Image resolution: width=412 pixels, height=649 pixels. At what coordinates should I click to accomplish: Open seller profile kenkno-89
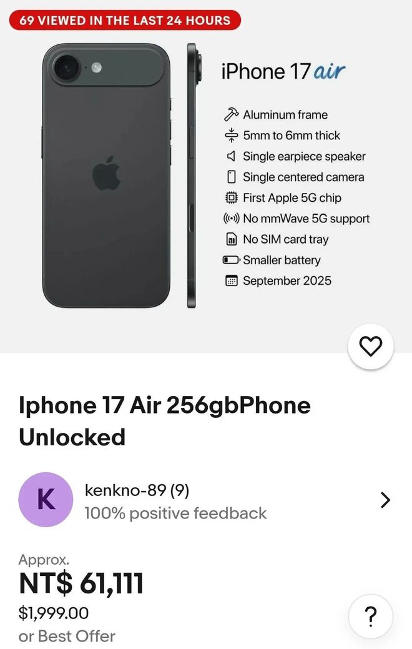[137, 490]
